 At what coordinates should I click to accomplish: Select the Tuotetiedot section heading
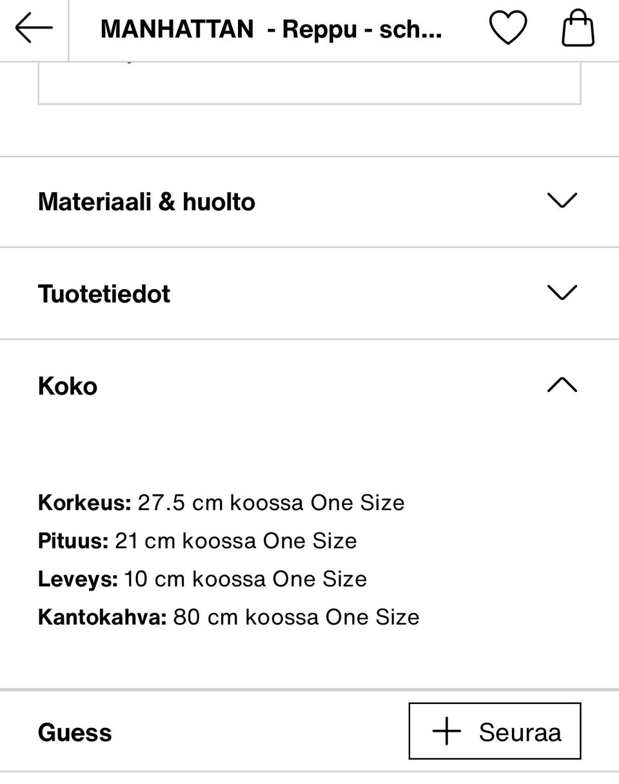[x=104, y=294]
